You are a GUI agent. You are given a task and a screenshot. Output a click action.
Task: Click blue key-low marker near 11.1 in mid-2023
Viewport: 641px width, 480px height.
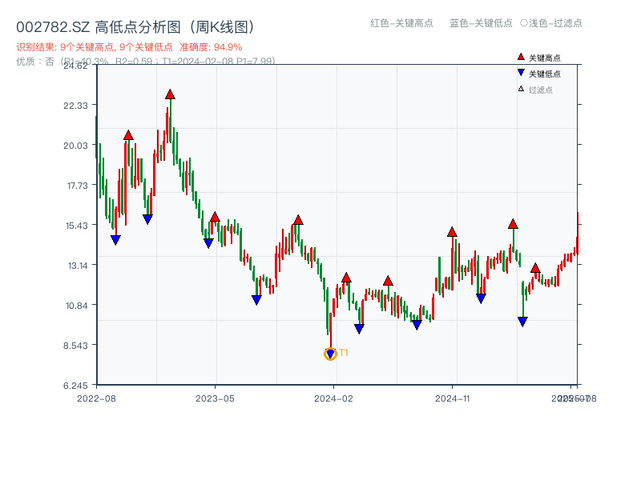[256, 300]
